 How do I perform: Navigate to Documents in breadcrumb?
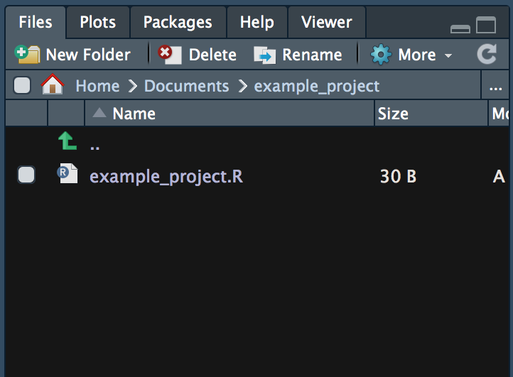(x=186, y=86)
